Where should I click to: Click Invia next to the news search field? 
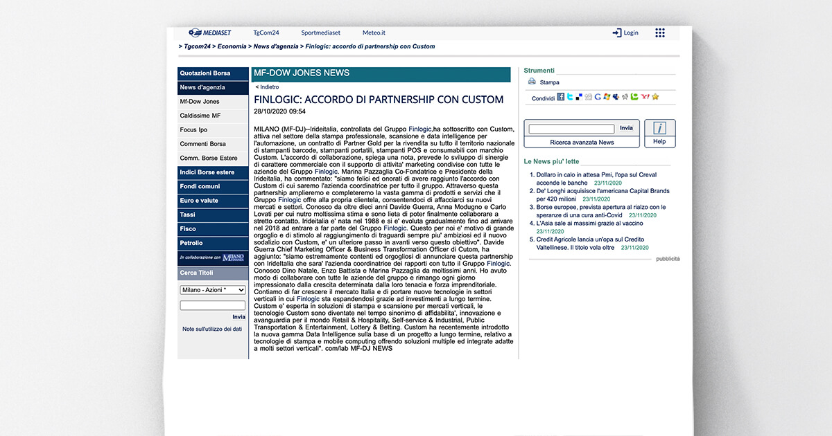click(x=626, y=128)
